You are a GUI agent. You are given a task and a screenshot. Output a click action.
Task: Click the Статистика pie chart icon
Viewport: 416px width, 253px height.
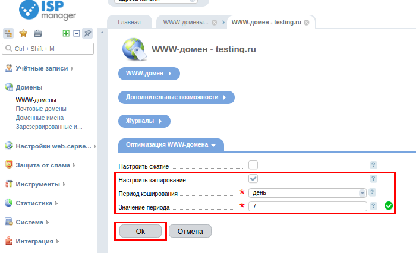point(9,203)
